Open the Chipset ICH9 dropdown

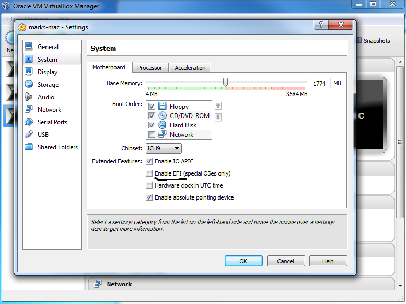pos(164,148)
